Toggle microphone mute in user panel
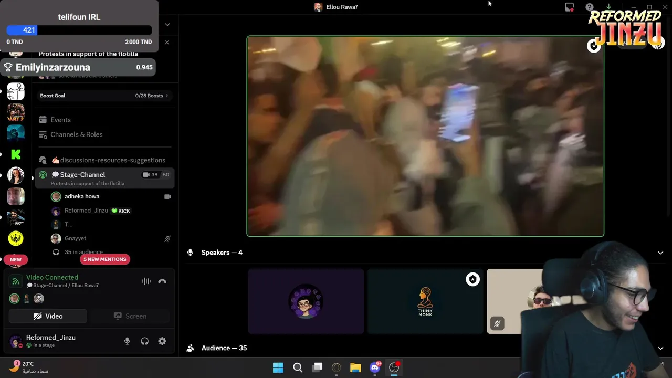 tap(127, 341)
